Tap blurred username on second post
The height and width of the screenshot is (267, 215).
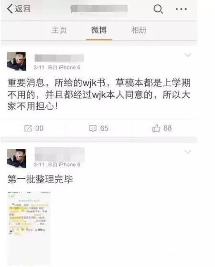coord(60,154)
